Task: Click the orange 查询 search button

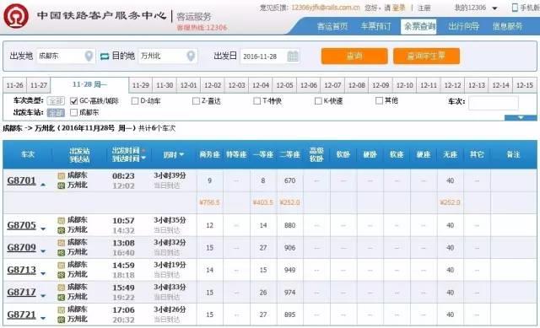Action: click(354, 56)
